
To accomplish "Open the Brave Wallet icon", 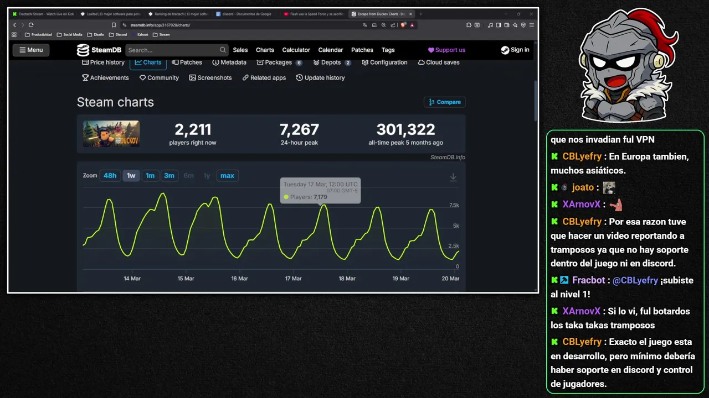I will [x=507, y=25].
